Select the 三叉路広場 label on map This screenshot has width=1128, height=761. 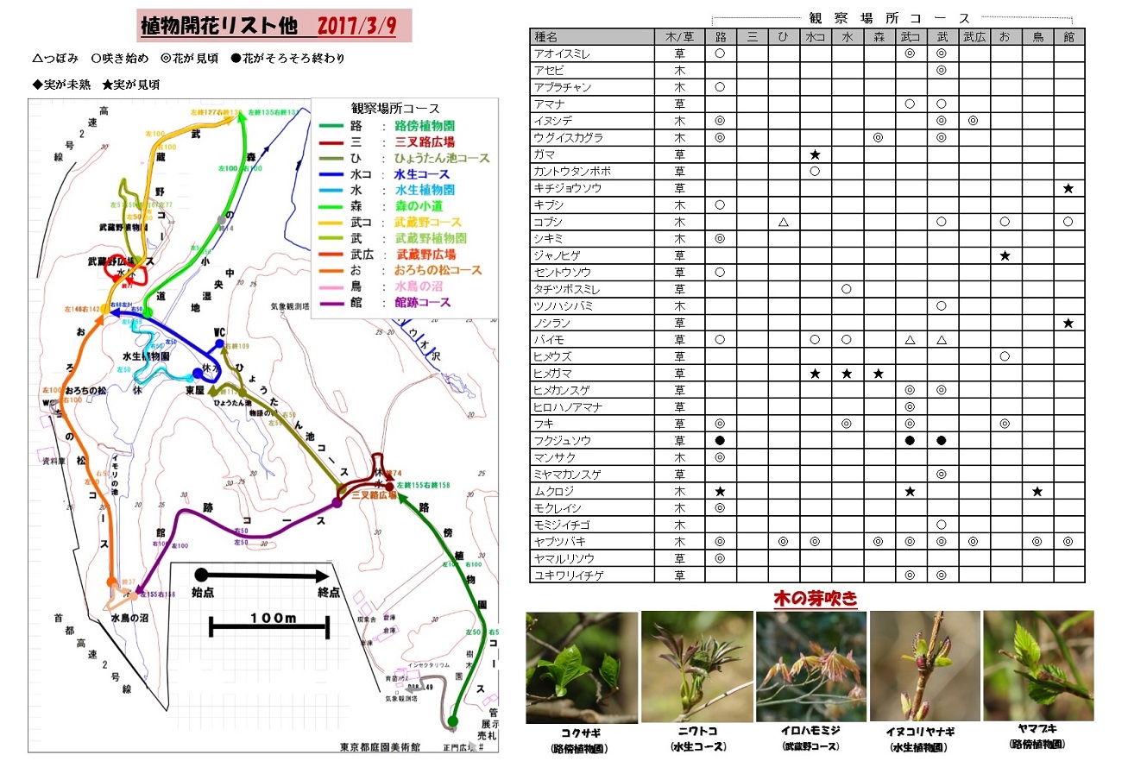pos(375,496)
